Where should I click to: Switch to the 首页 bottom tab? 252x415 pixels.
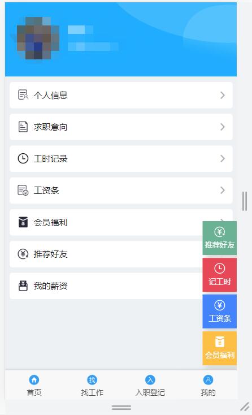pos(34,386)
